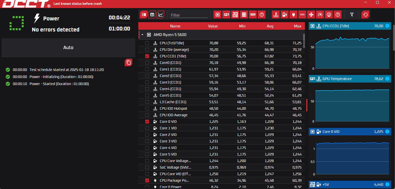395x189 pixels.
Task: Toggle the memory module filter icon
Action: point(253,15)
